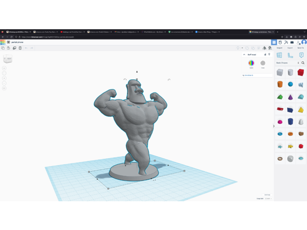Open the Solid color swatch
The image size is (307, 230).
tap(251, 63)
